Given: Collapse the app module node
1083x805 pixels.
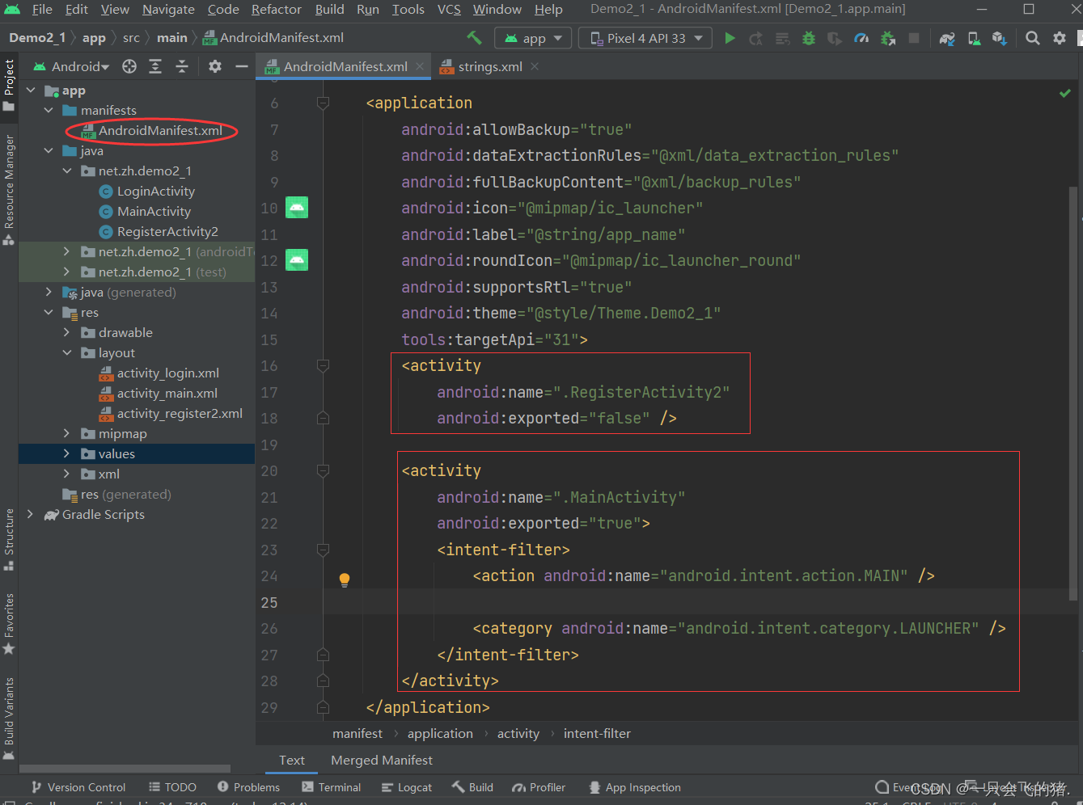Looking at the screenshot, I should pos(31,91).
